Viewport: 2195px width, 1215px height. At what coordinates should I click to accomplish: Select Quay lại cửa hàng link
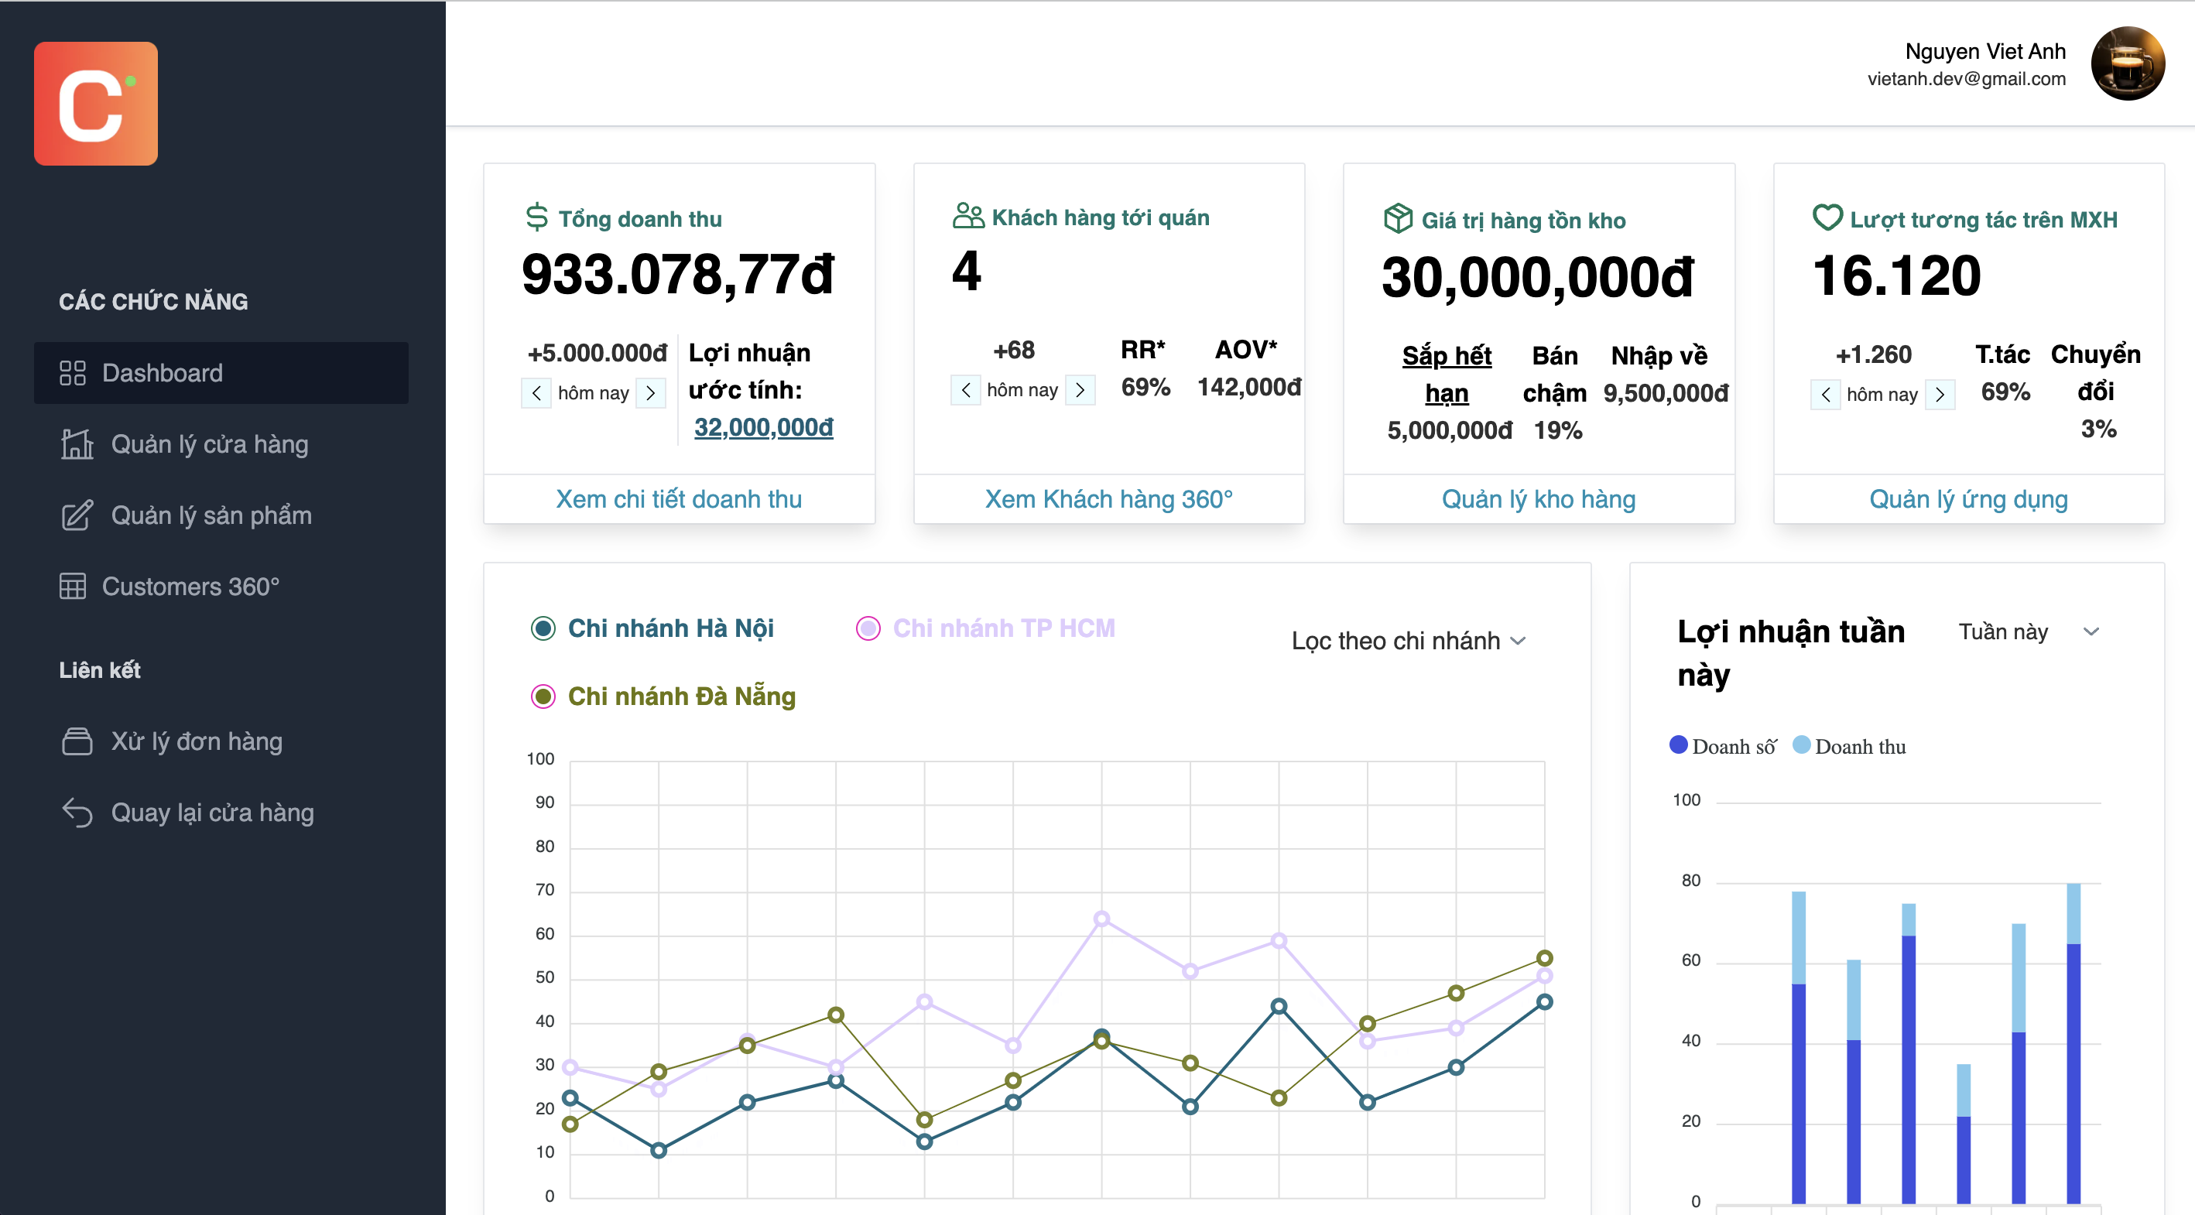(x=221, y=812)
